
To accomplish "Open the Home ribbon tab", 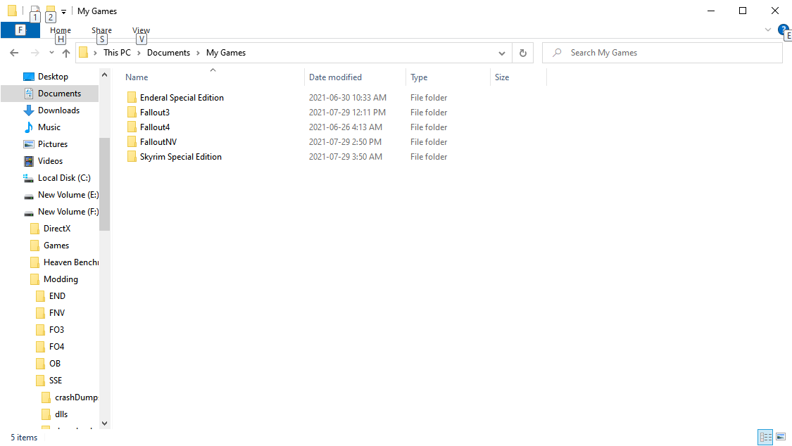I will click(60, 30).
